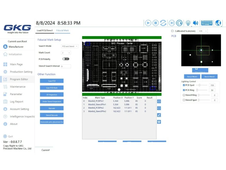
Task: Open Production Setting in the sidebar
Action: pos(21,72)
